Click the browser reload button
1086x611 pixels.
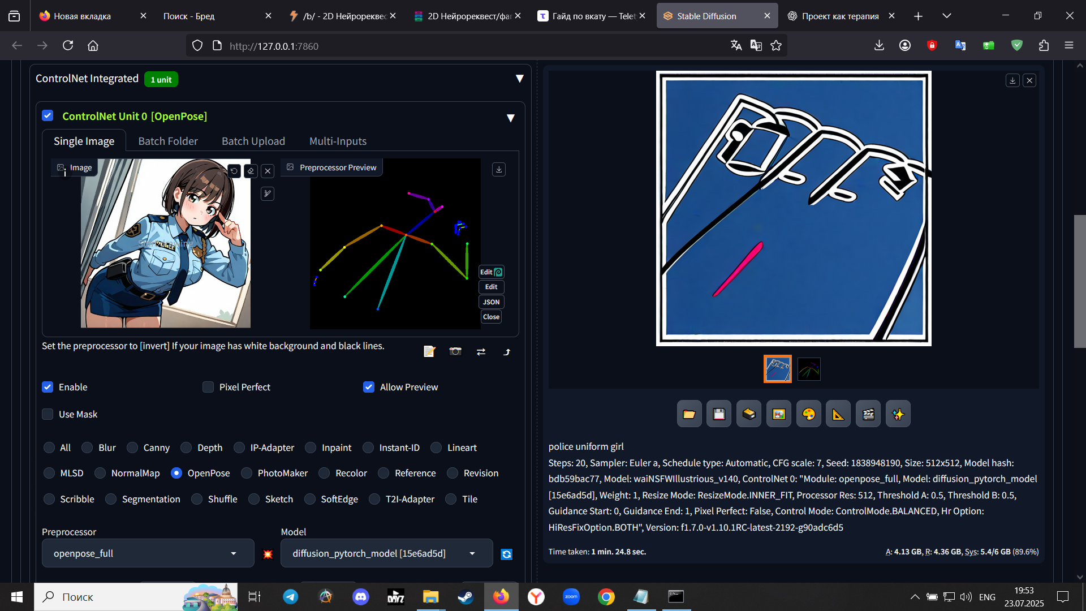point(68,45)
